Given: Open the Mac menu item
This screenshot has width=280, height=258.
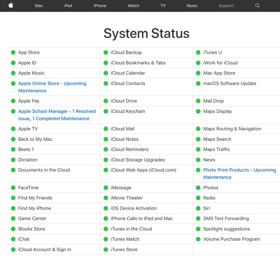Looking at the screenshot, I should point(39,6).
